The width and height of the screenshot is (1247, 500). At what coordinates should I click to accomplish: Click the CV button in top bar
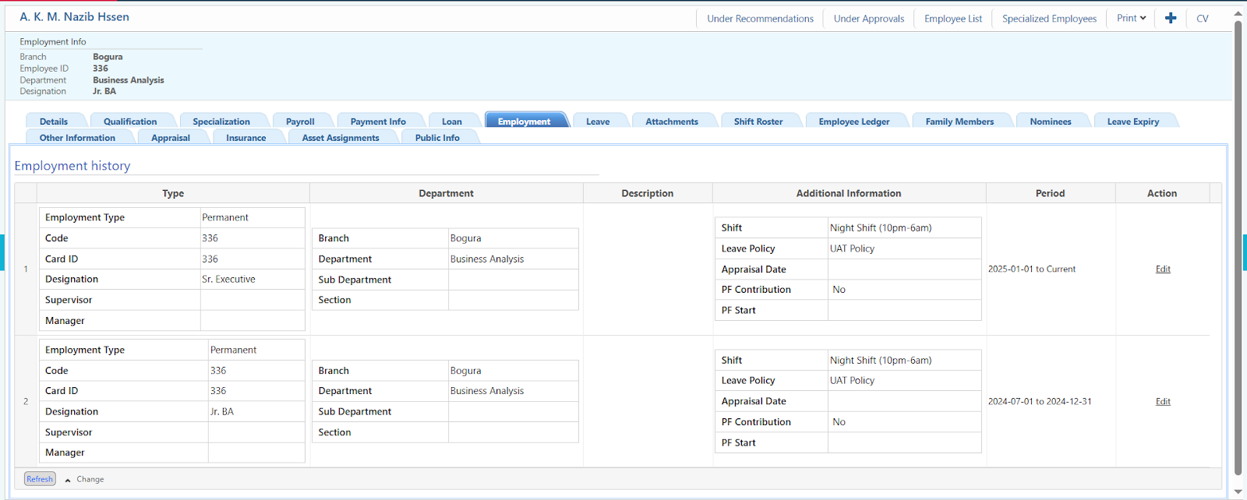click(1202, 19)
